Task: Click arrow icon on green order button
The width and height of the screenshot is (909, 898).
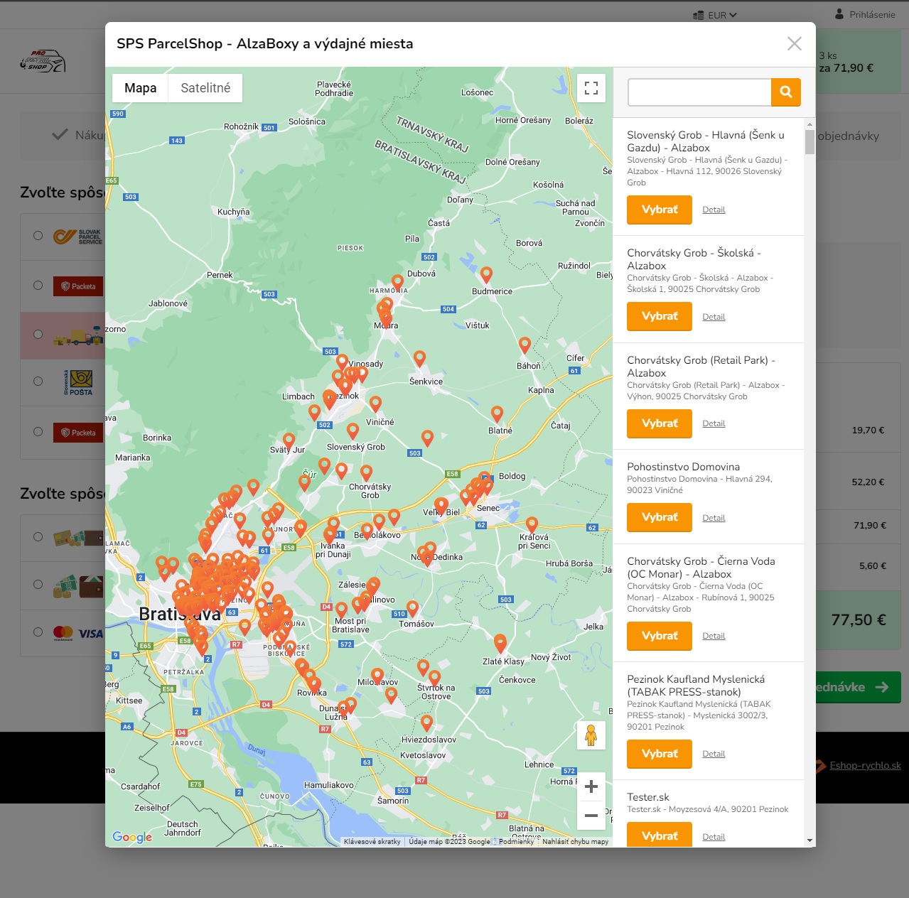Action: point(882,687)
